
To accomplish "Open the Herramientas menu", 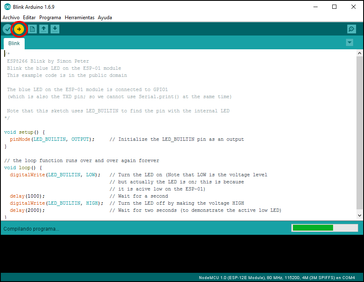I will pyautogui.click(x=79, y=18).
